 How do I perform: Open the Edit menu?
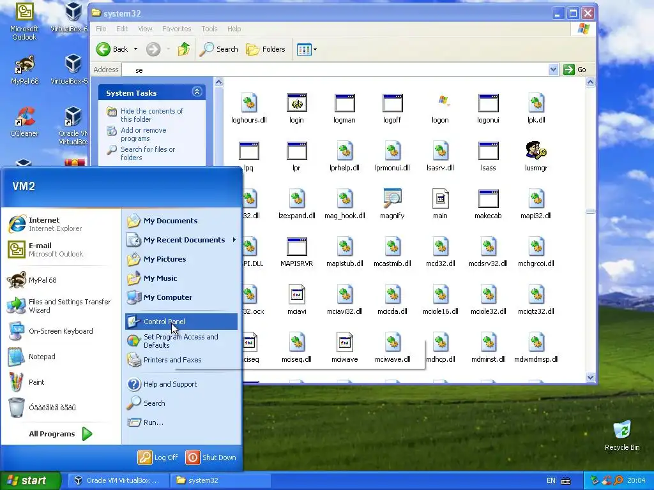122,29
